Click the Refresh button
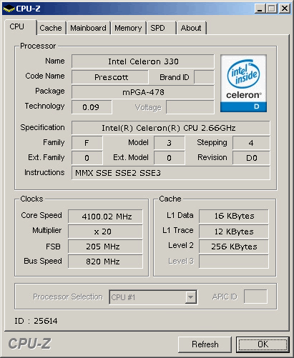294x358 pixels. pos(205,344)
